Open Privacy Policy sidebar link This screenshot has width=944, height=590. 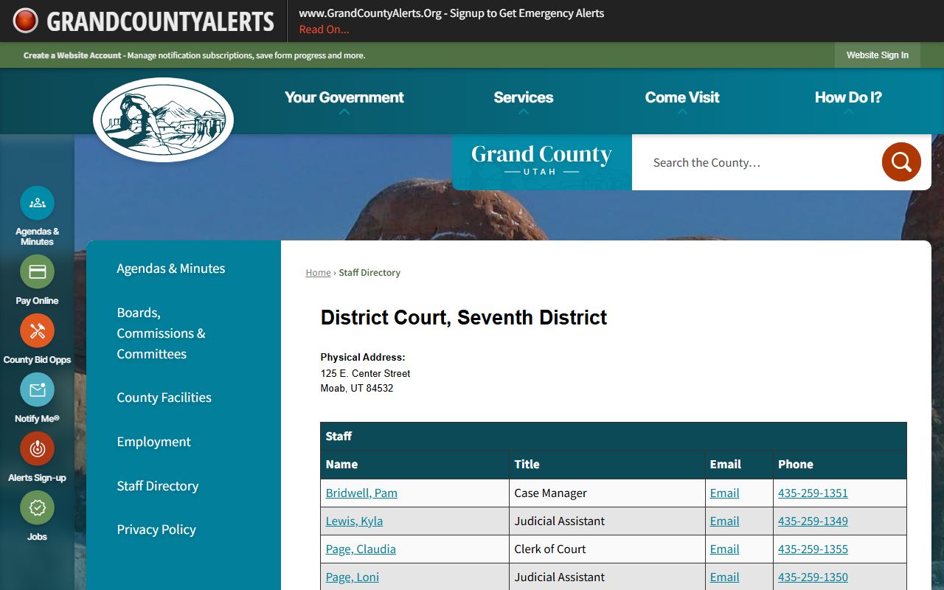coord(156,530)
